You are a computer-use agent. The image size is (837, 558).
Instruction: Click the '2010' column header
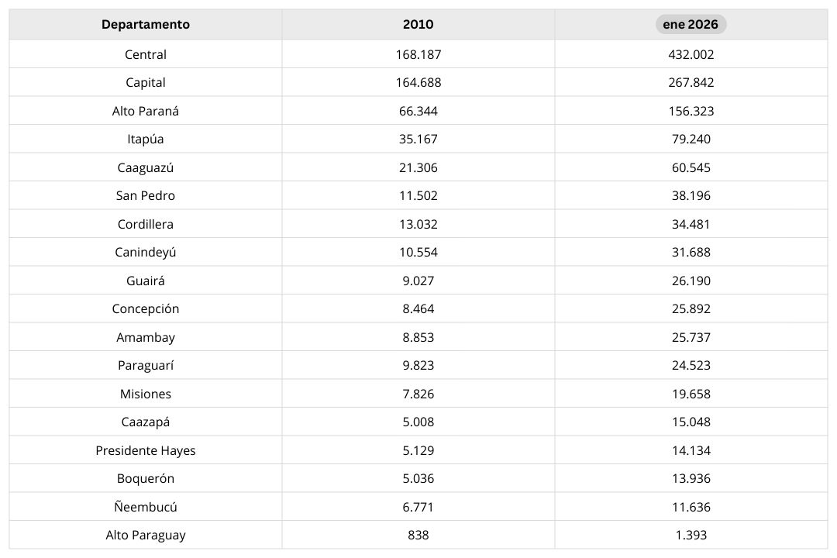(418, 24)
